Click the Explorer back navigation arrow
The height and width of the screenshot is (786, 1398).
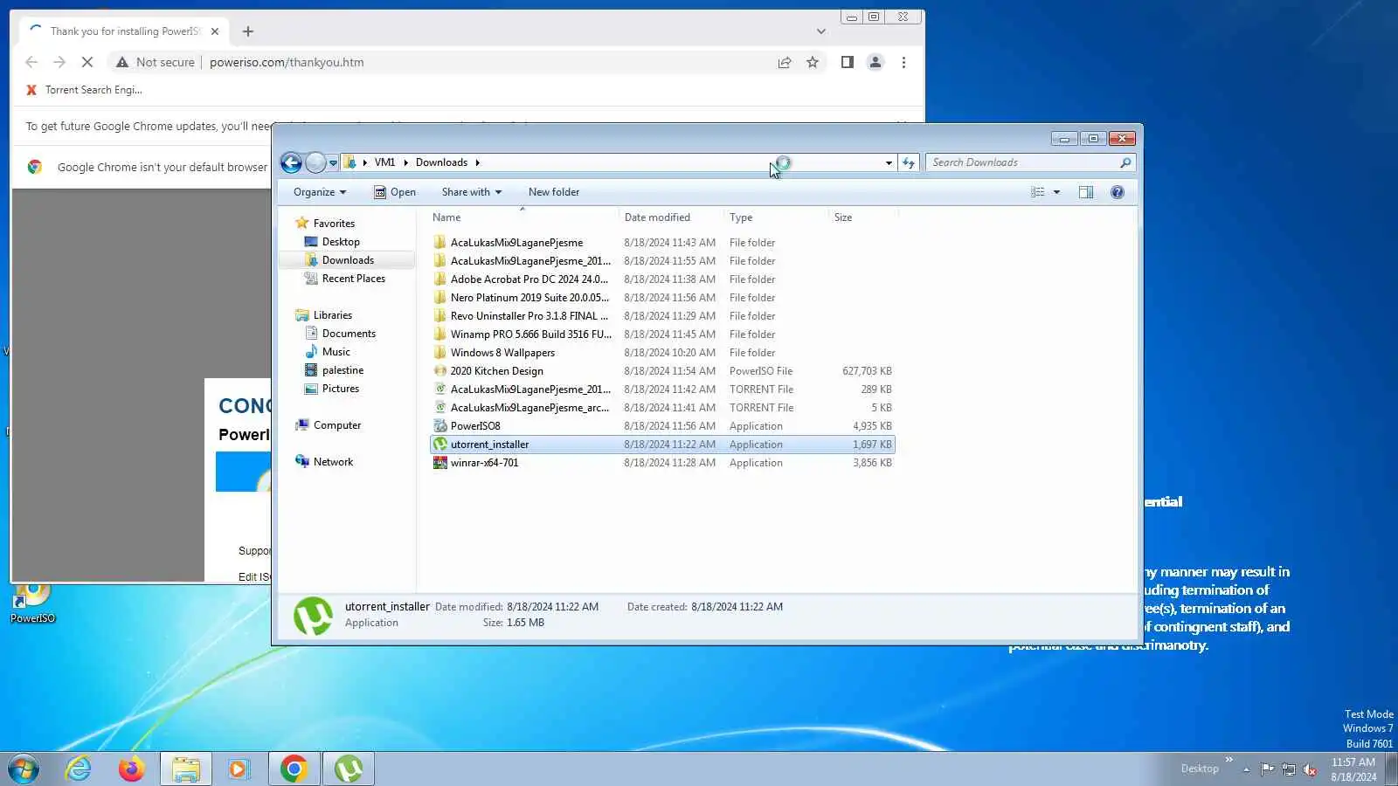(x=291, y=162)
